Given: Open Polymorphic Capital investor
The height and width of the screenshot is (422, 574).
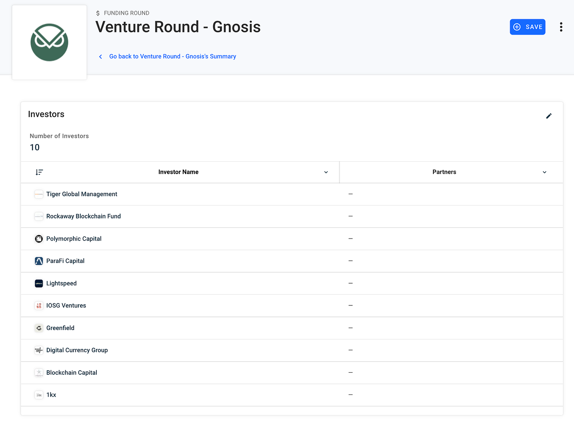Looking at the screenshot, I should [74, 239].
